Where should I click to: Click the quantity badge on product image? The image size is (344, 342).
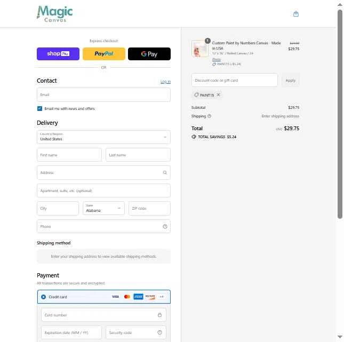click(207, 41)
